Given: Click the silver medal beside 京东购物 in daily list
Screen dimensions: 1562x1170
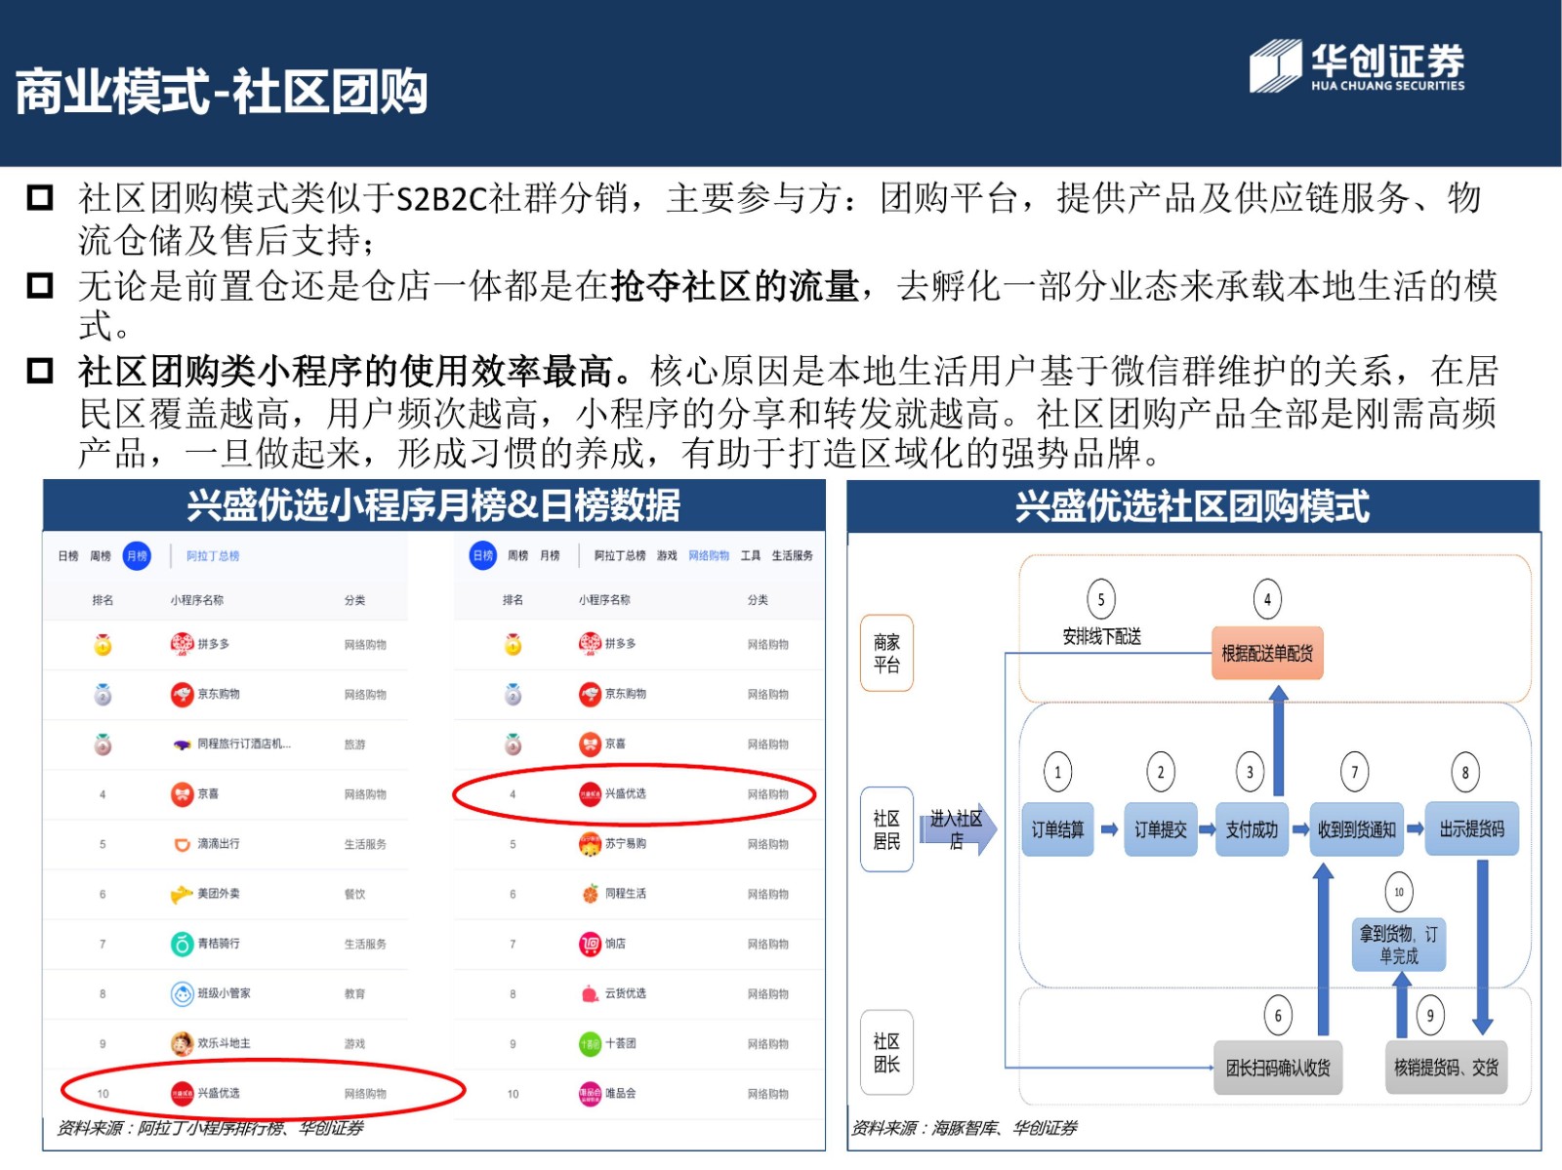Looking at the screenshot, I should 513,694.
